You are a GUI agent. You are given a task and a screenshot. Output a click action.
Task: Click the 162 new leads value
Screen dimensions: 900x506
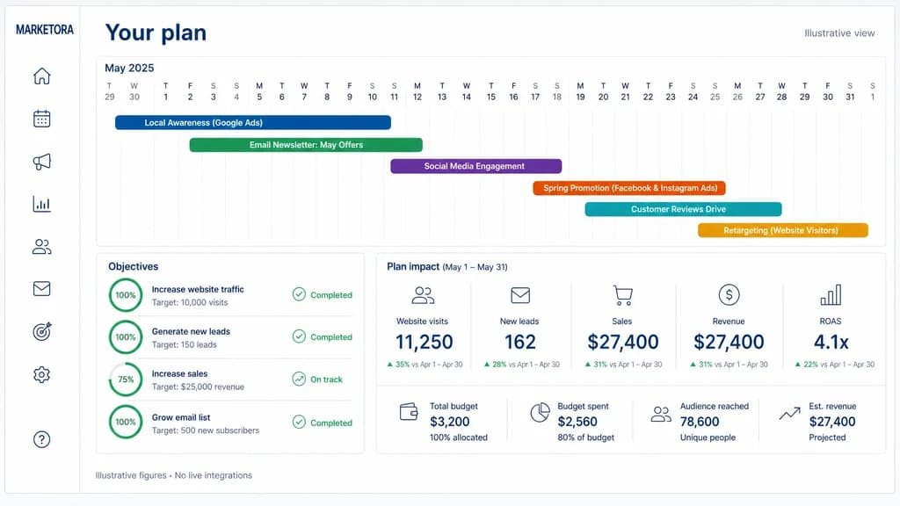click(520, 343)
